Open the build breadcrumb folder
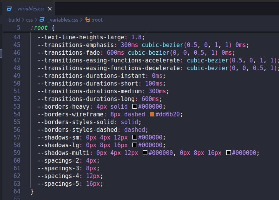 14,20
